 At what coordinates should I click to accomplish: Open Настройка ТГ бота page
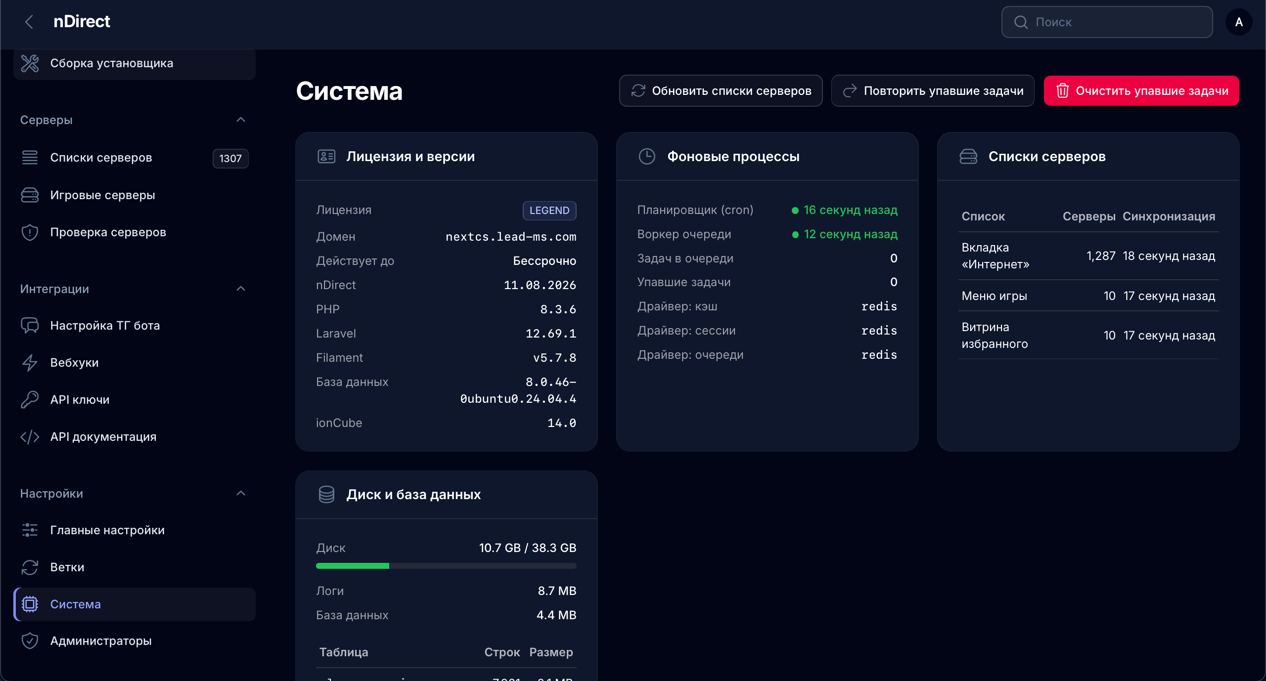[135, 326]
